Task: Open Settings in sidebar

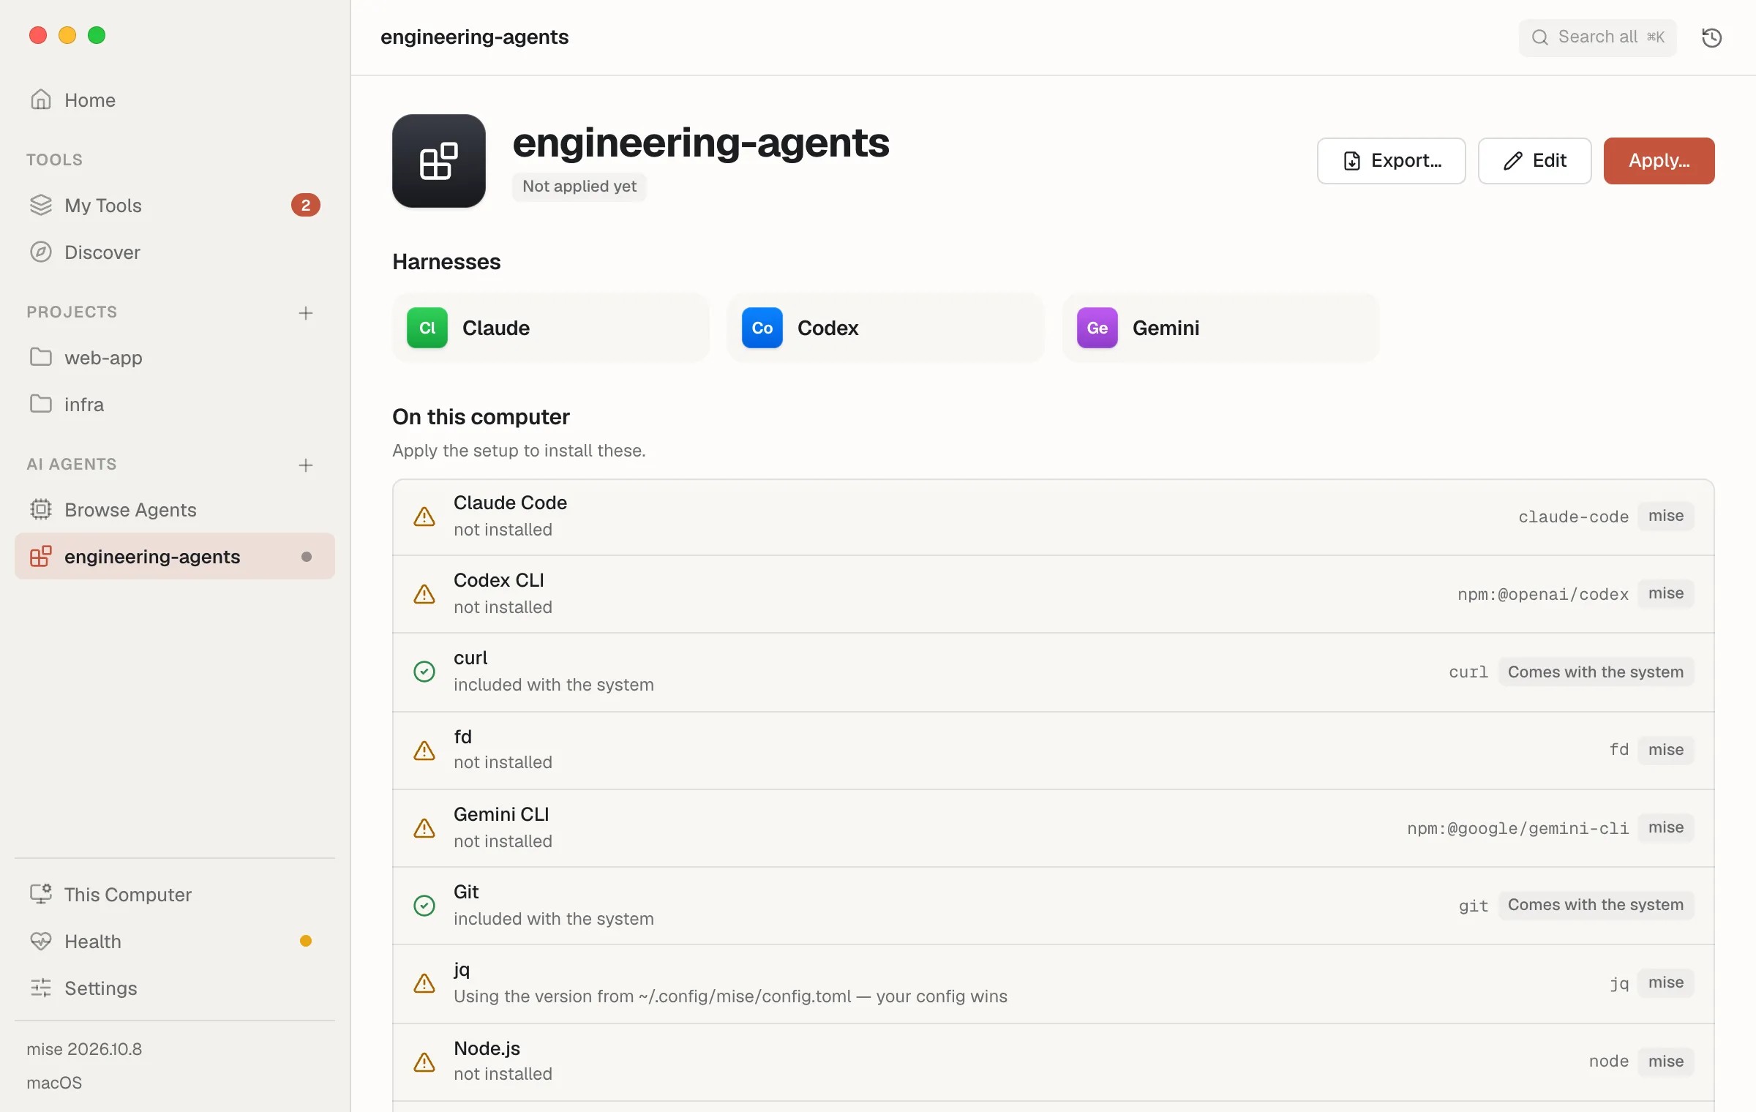Action: (x=175, y=988)
